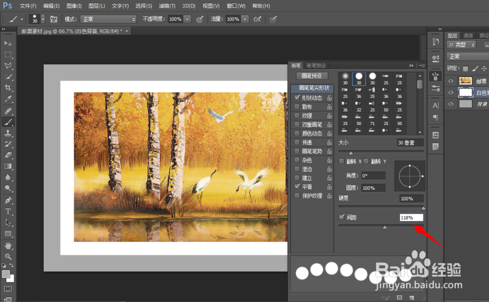Viewport: 489px width, 302px height.
Task: Open the 图像(I) menu
Action: click(x=74, y=6)
